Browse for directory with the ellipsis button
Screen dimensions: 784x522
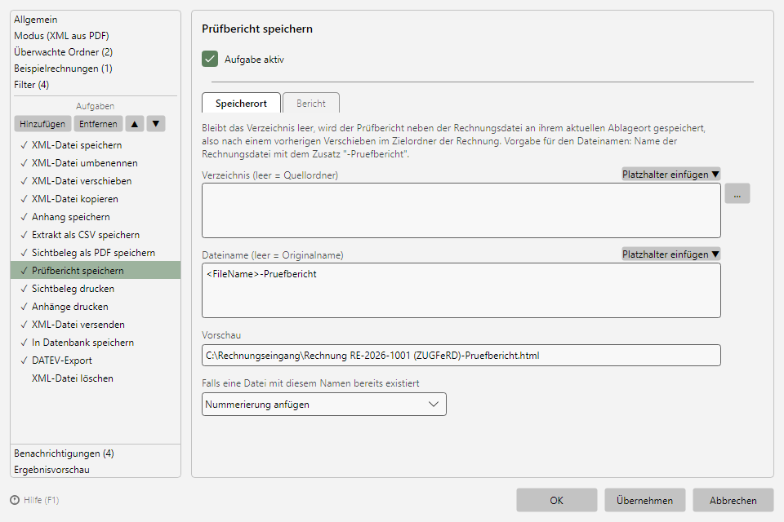[737, 194]
